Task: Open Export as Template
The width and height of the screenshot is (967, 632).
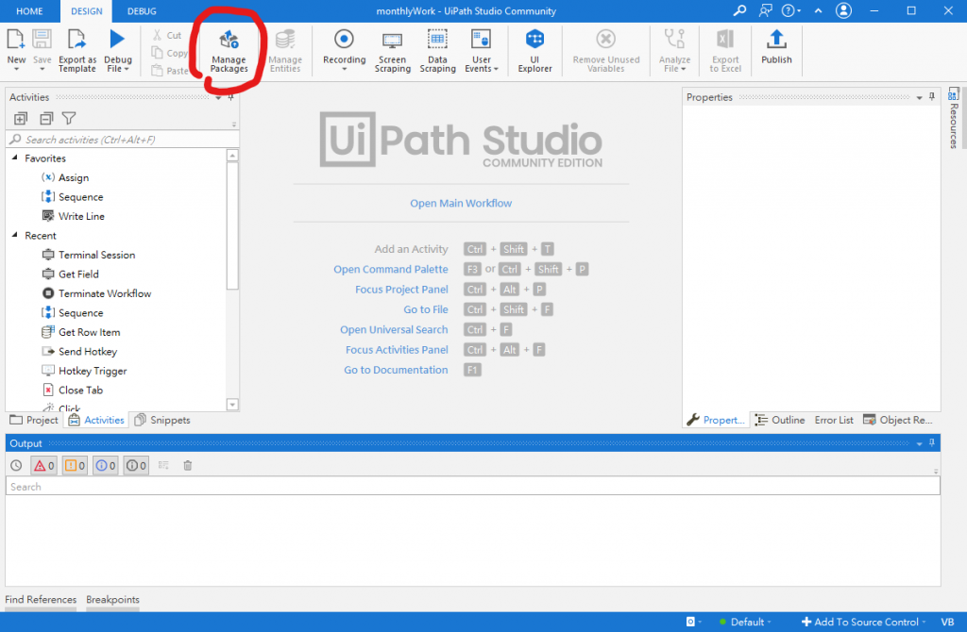Action: coord(77,51)
